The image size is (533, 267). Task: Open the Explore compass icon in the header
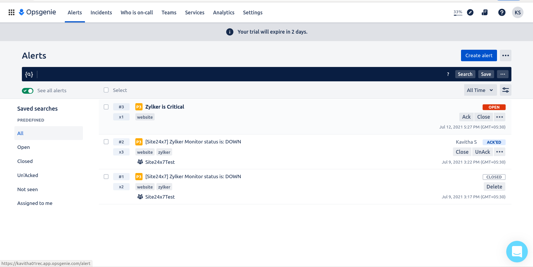point(470,12)
